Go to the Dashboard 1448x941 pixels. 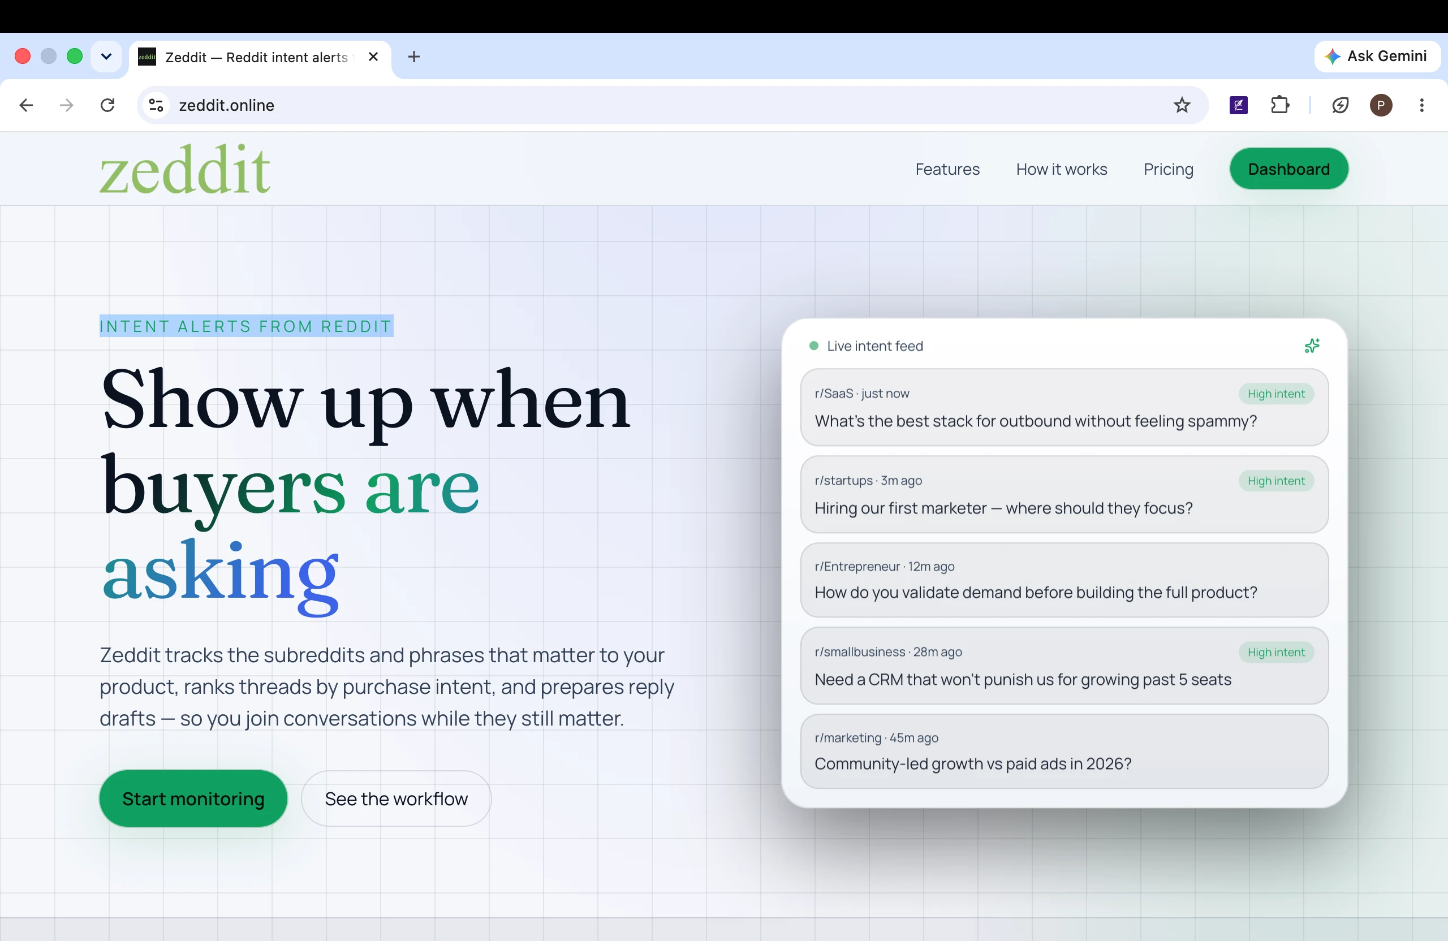click(x=1288, y=169)
